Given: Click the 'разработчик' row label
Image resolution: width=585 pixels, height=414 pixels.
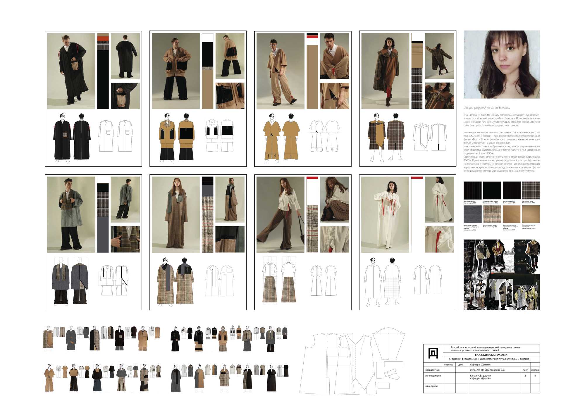Looking at the screenshot, I should 432,370.
